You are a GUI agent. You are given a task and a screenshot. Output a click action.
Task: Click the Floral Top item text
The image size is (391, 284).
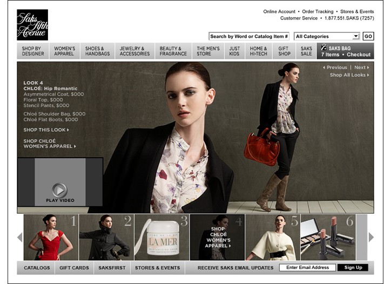[43, 100]
